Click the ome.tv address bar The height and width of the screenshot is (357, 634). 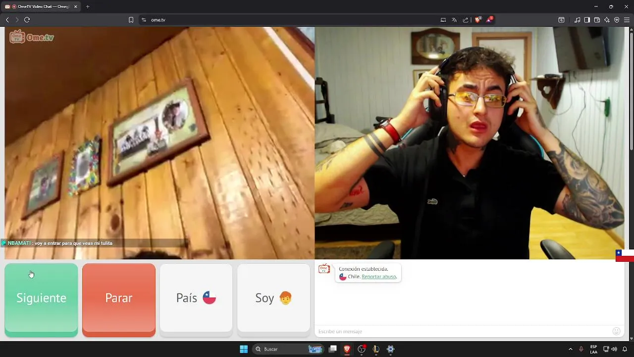(287, 20)
